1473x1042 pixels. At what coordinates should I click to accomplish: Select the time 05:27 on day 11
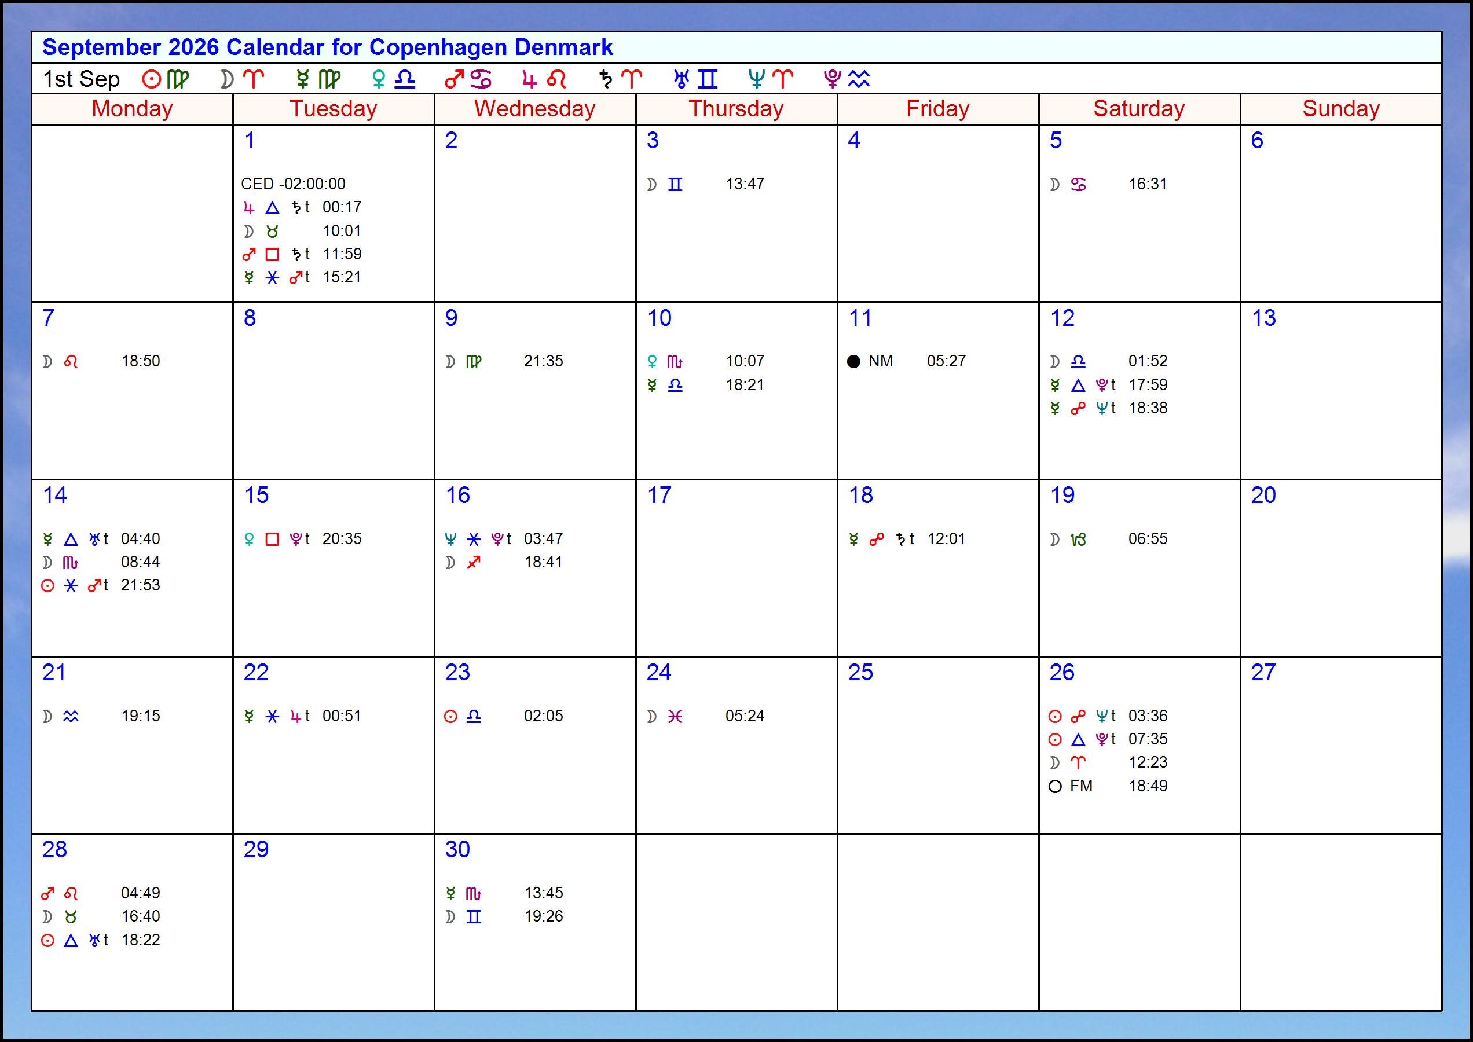coord(946,361)
